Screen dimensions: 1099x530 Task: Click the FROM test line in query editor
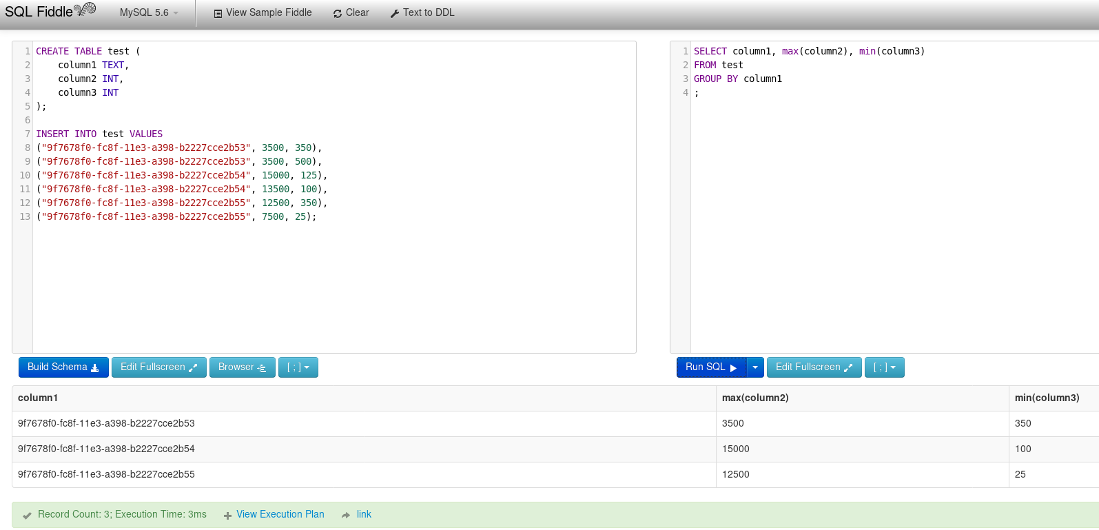tap(719, 65)
